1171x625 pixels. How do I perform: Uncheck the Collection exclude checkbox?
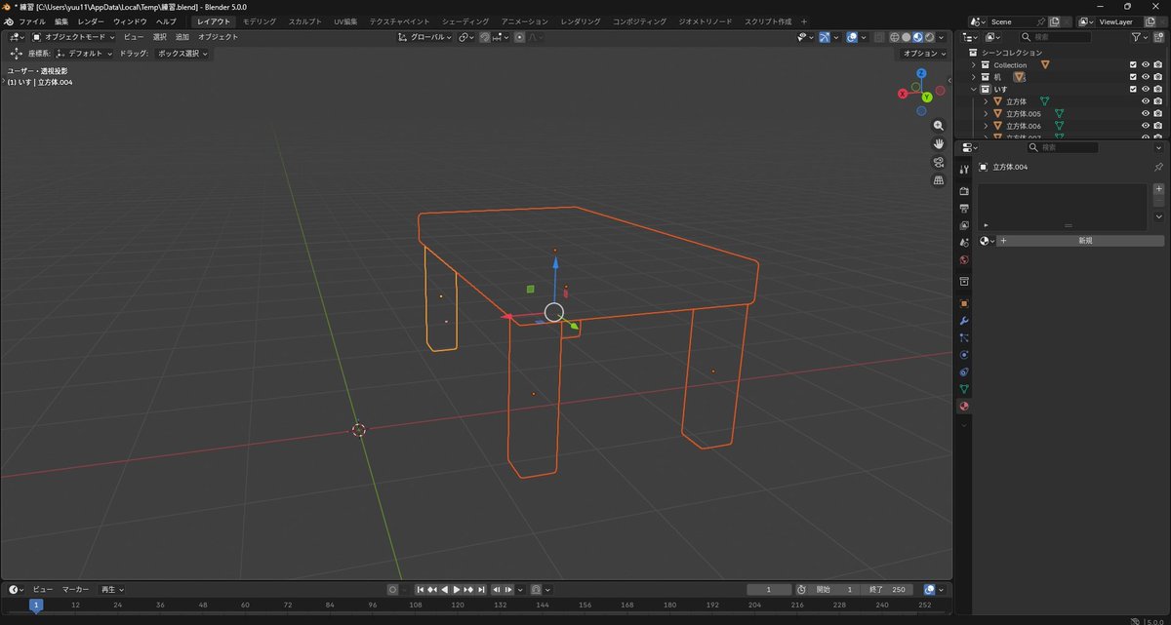pos(1133,64)
